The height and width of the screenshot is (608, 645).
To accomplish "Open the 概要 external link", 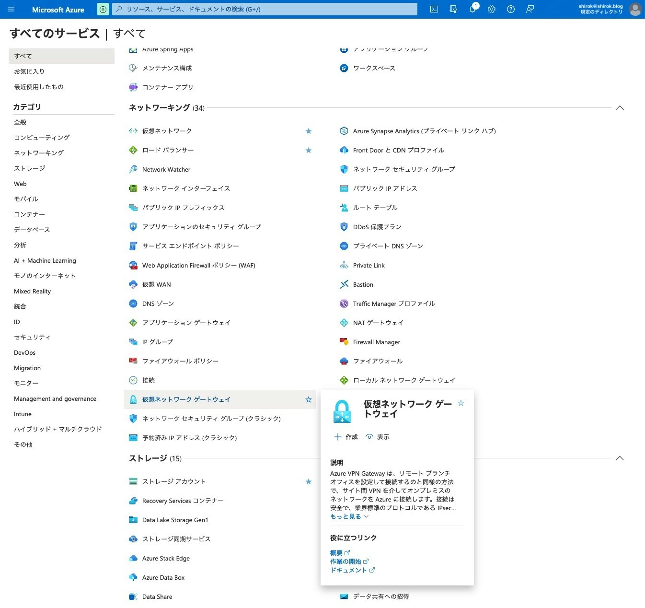I will (340, 553).
